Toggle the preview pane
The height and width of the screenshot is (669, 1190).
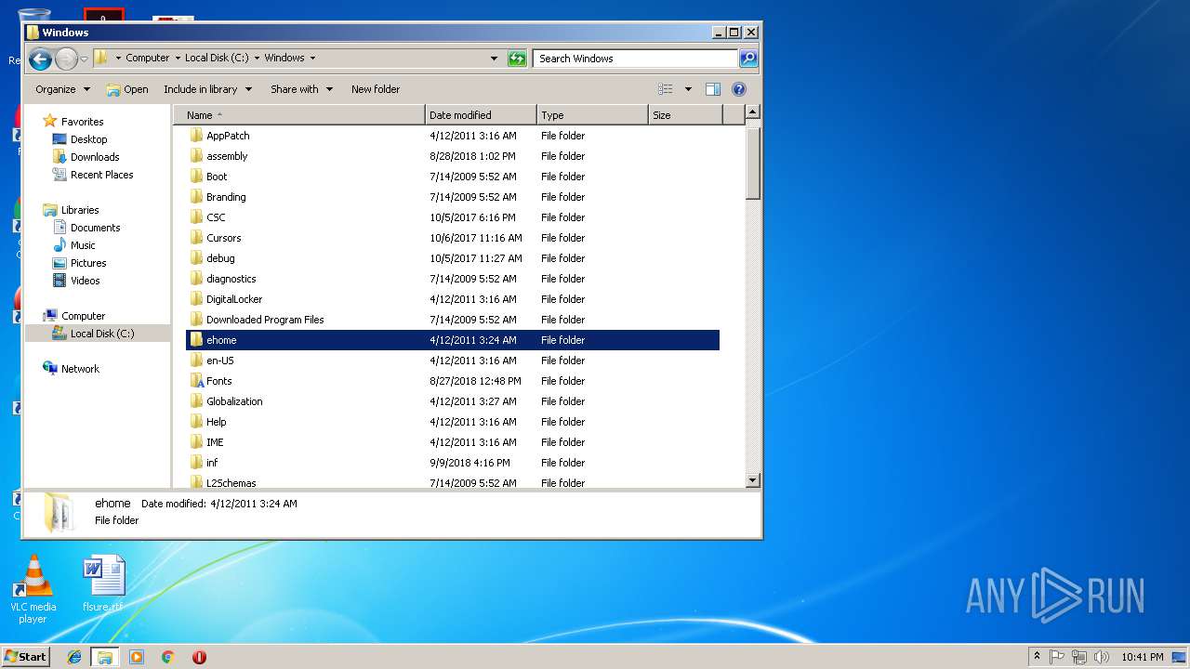713,89
